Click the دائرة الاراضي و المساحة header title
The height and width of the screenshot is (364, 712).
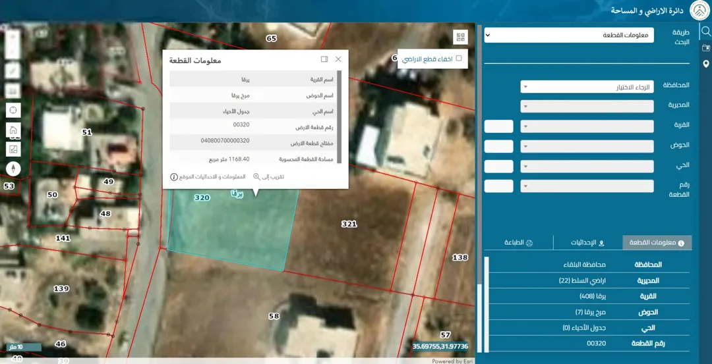(x=647, y=10)
